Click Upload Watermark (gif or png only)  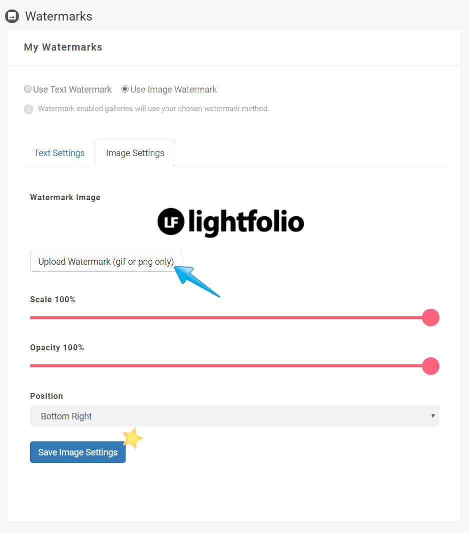pyautogui.click(x=106, y=261)
